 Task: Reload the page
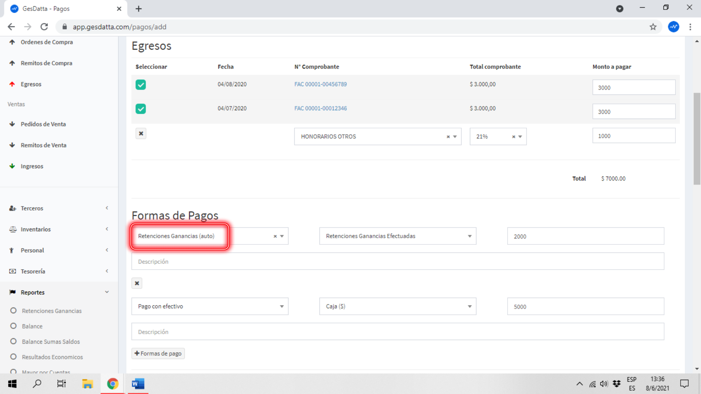[44, 27]
